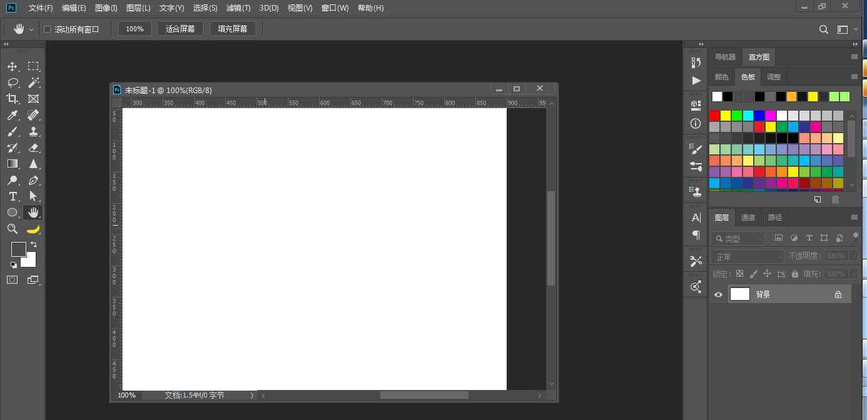Click the 填充屏幕 button

pos(233,29)
